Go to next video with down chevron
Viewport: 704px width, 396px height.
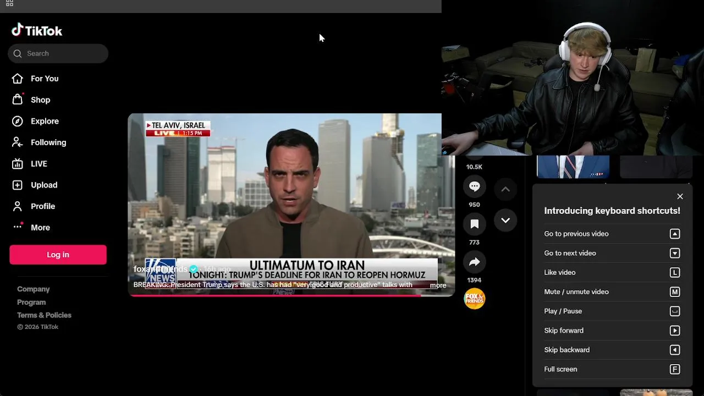click(505, 221)
